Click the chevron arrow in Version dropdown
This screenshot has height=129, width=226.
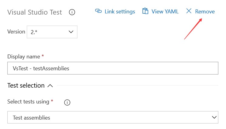[71, 32]
